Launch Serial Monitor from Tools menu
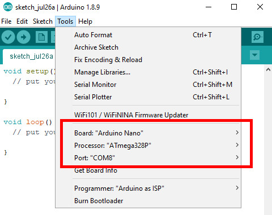Viewport: 272px width, 215px height. pos(148,85)
